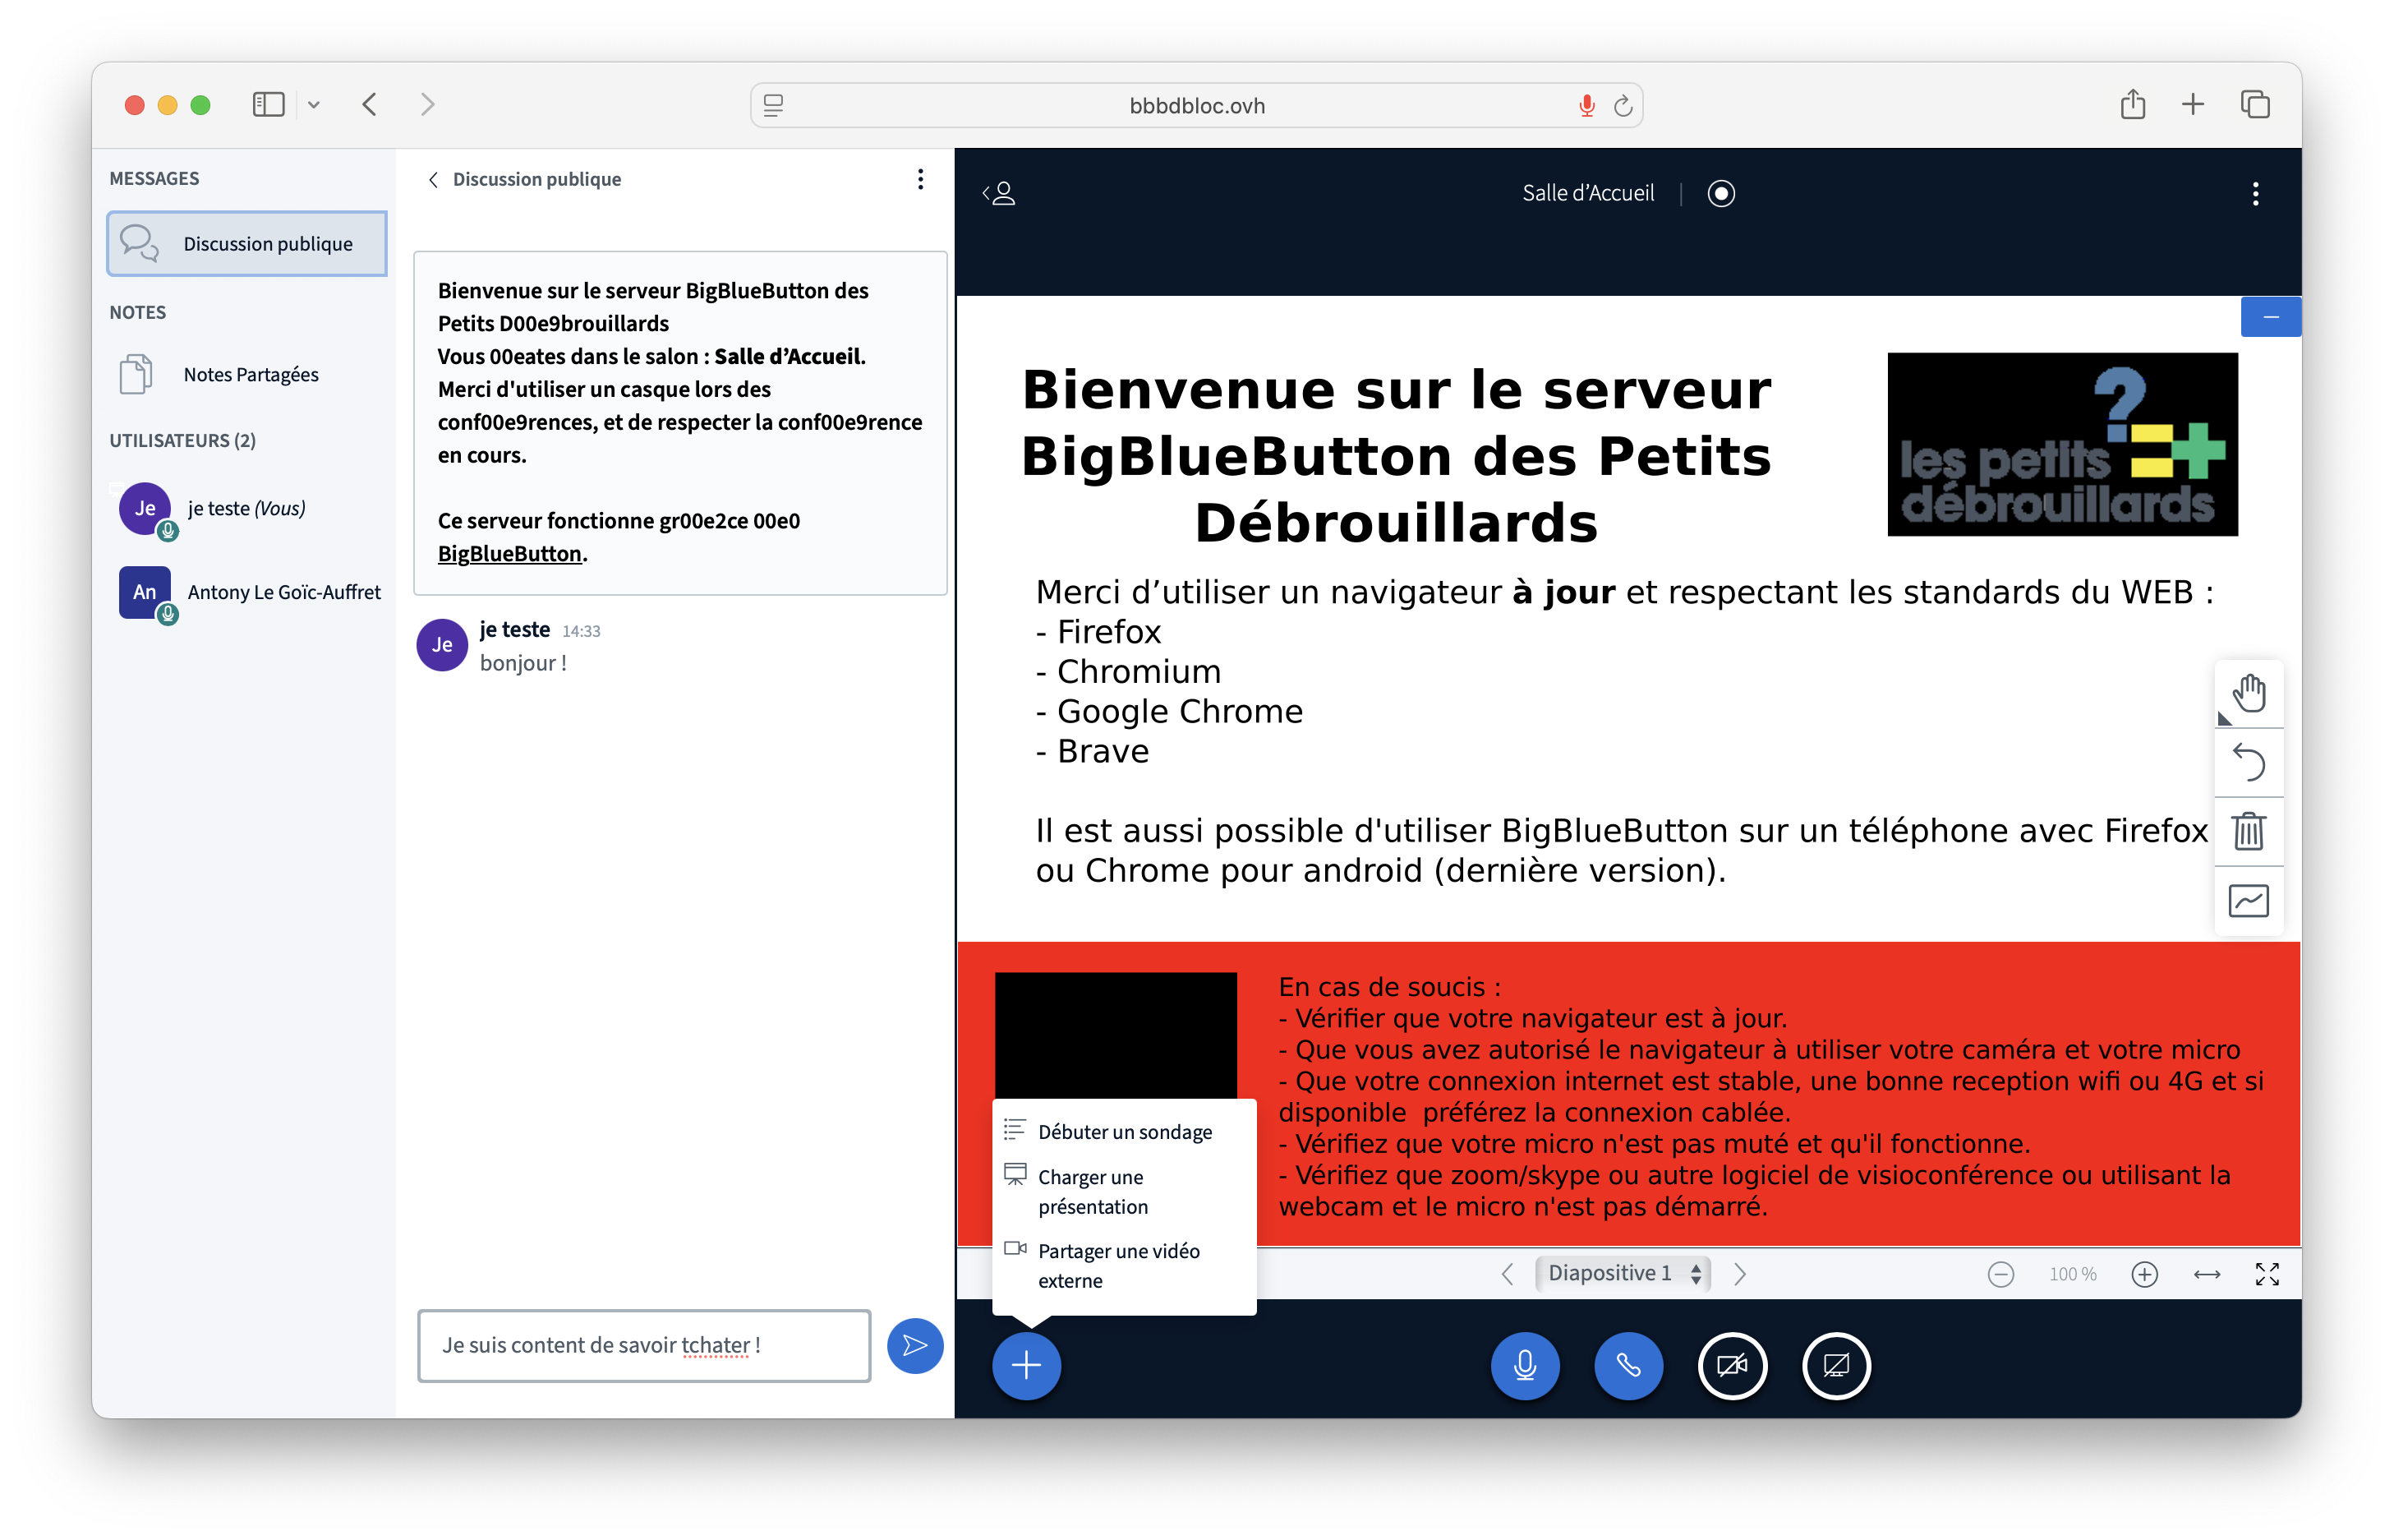Open chat options three-dots menu
2394x1540 pixels.
coord(921,179)
